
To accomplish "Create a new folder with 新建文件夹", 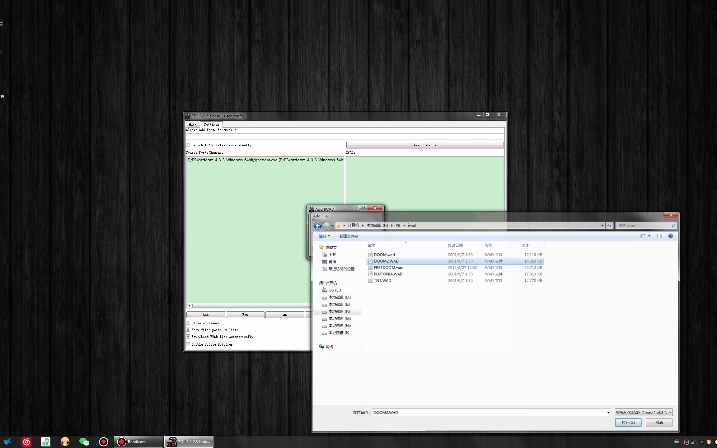I will [349, 236].
